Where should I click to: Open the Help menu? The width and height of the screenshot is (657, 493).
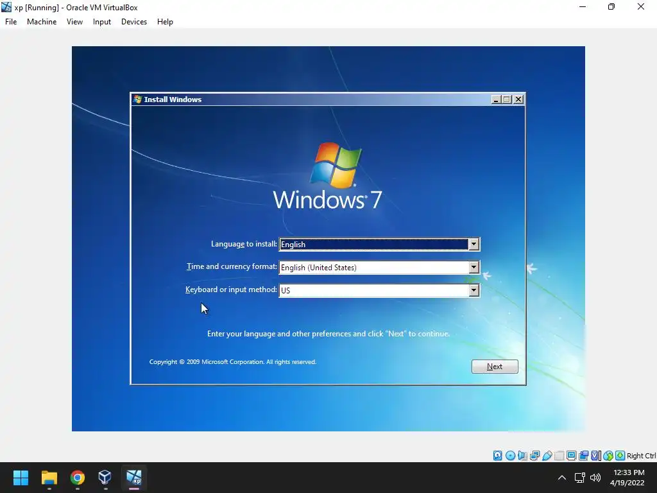click(165, 22)
